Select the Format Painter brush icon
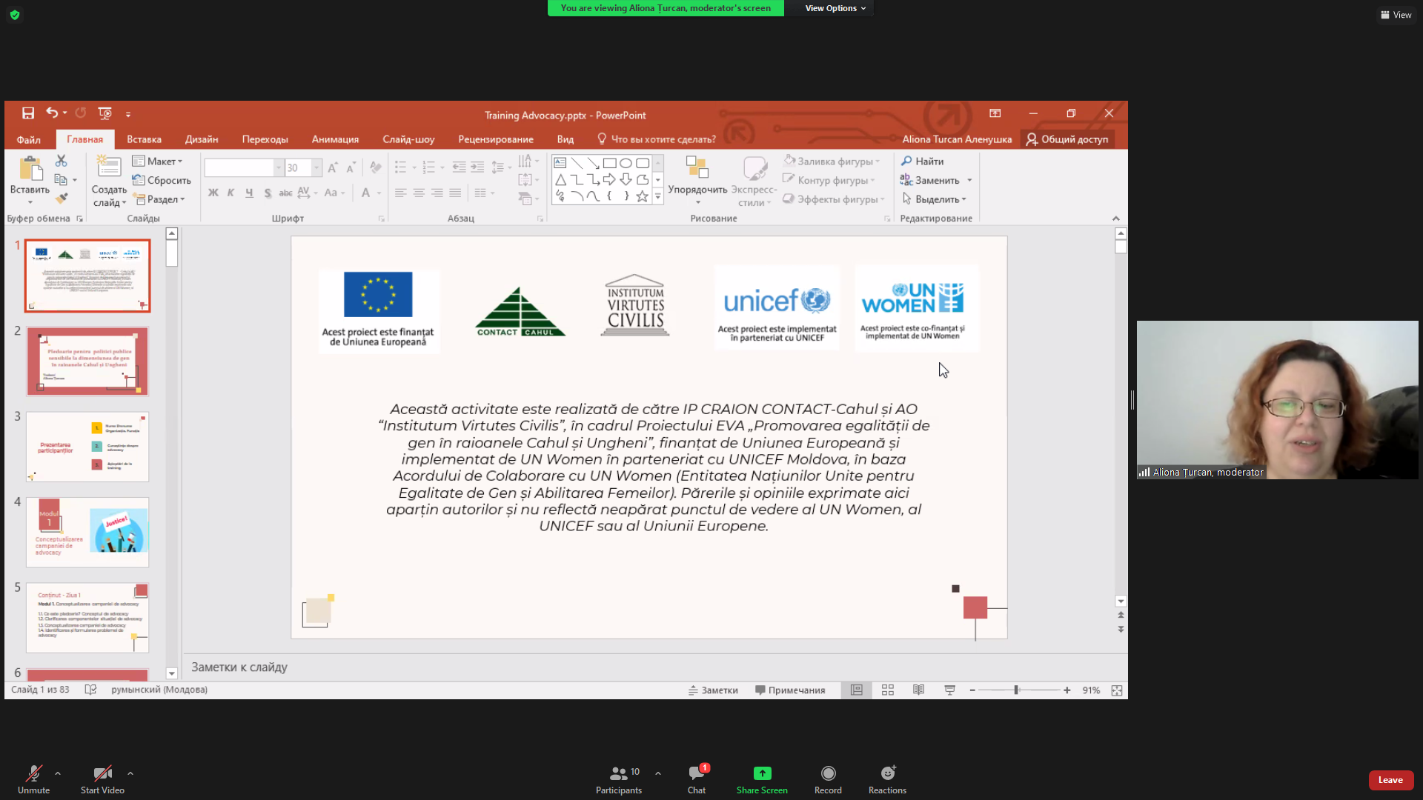The image size is (1423, 800). 62,199
